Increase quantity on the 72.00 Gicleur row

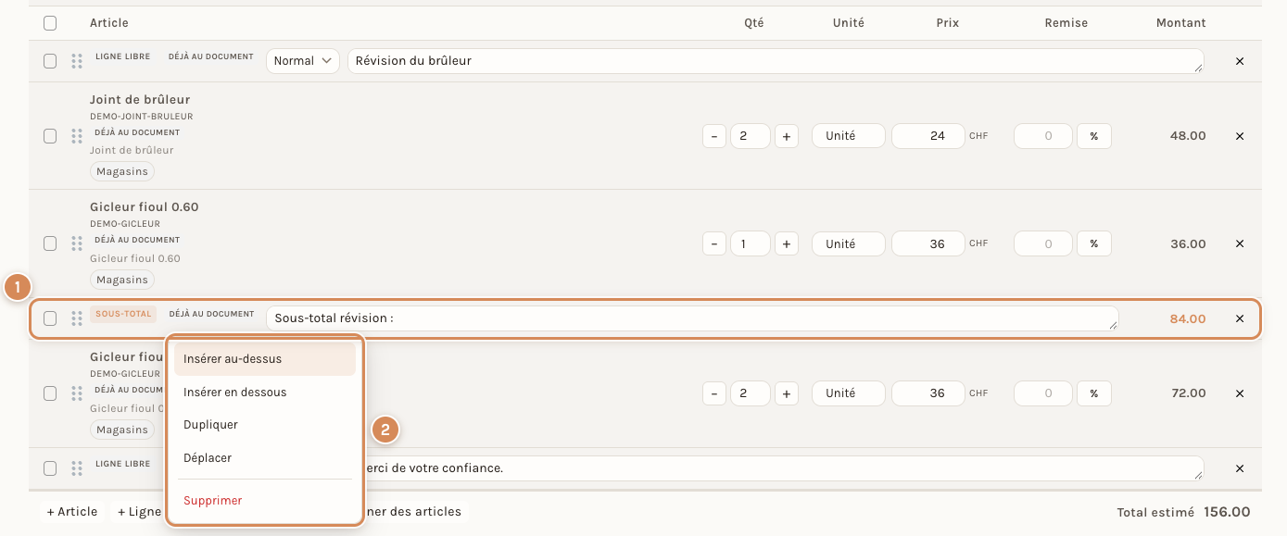[x=787, y=393]
